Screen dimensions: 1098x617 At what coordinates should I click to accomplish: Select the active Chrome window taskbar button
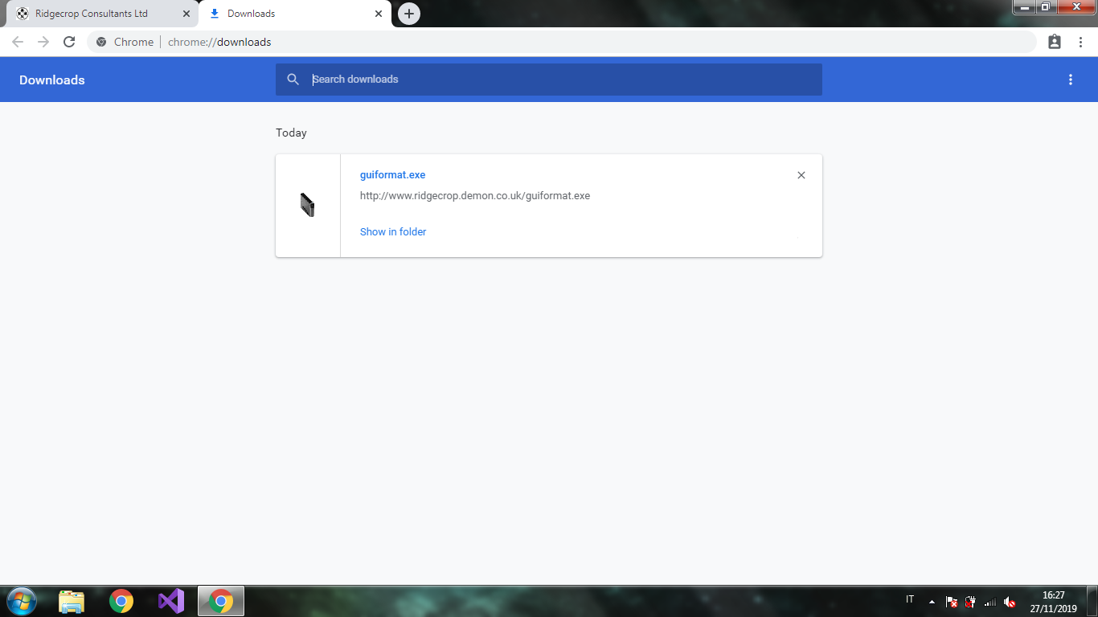[221, 601]
